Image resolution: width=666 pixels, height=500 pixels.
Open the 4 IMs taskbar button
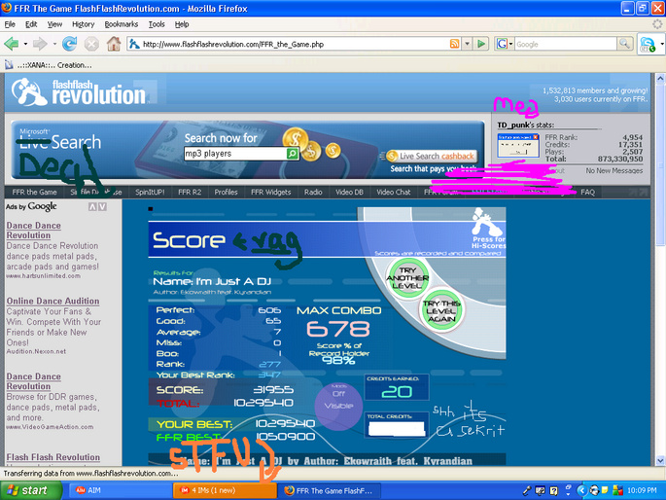225,490
